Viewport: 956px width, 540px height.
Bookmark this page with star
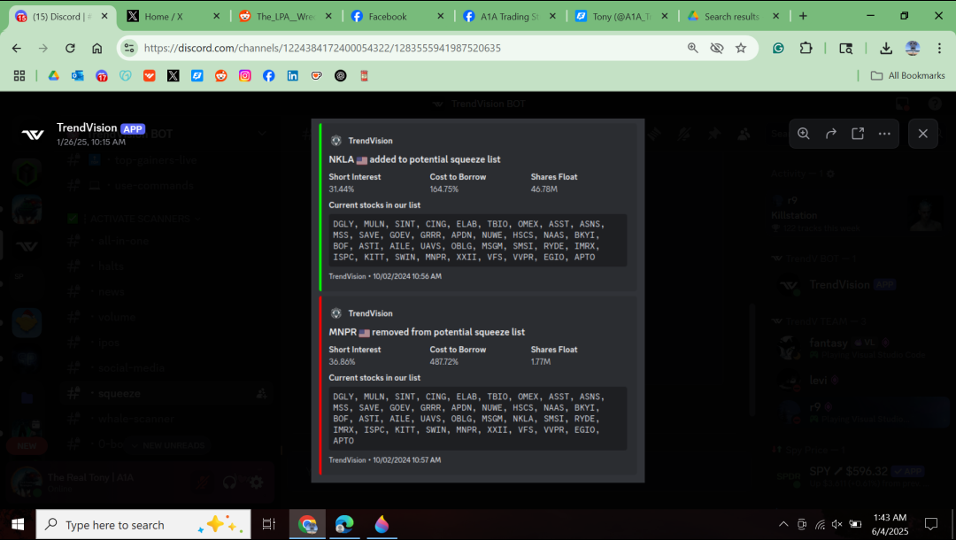tap(741, 48)
